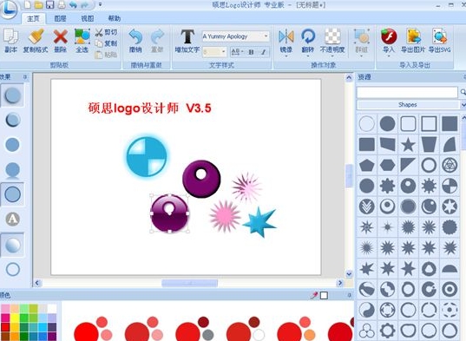Select the hollow circle outline effect
This screenshot has height=341, width=466.
12,269
